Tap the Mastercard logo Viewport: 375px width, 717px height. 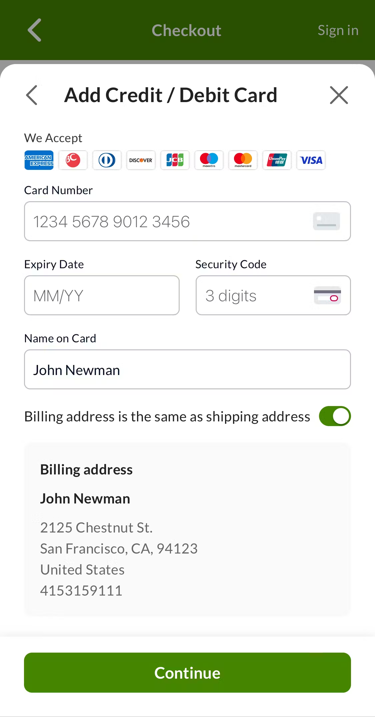pyautogui.click(x=243, y=160)
